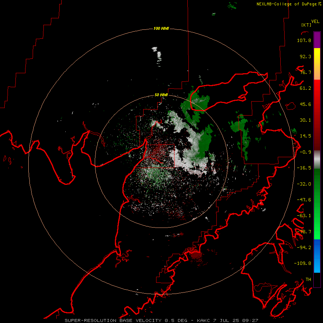Click the [KT] units label
Image resolution: width=323 pixels, height=323 pixels.
coord(306,25)
